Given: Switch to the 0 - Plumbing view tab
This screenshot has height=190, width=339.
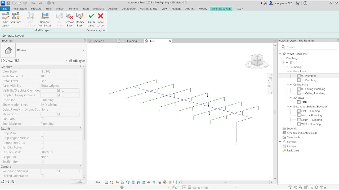Looking at the screenshot, I should [129, 41].
